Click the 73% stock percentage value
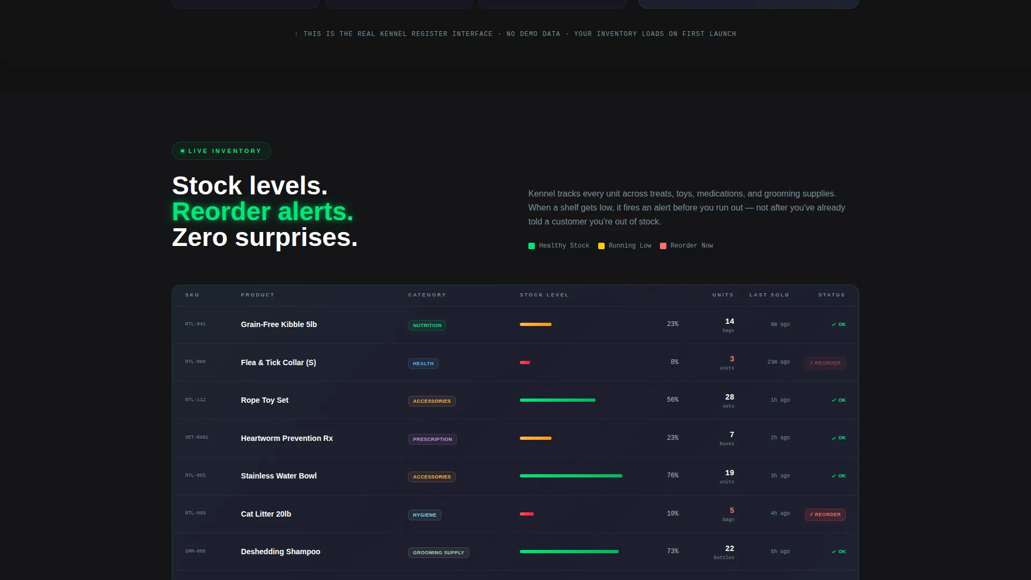Viewport: 1031px width, 580px height. [673, 552]
